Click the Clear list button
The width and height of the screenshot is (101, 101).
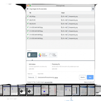tap(83, 77)
